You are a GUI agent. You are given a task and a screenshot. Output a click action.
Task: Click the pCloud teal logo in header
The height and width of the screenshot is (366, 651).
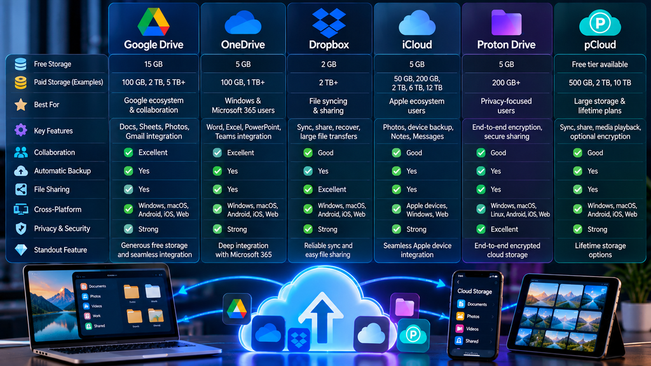(x=600, y=23)
